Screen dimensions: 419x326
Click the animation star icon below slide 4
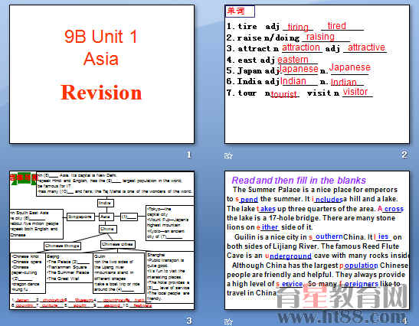pyautogui.click(x=228, y=321)
